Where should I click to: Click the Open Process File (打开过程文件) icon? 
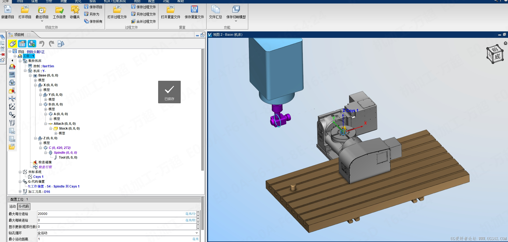(117, 10)
